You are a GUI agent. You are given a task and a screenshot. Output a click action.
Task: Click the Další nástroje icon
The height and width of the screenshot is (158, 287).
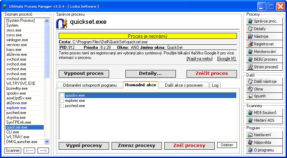[250, 81]
